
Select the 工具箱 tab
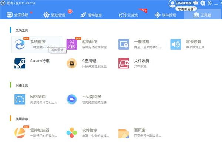(202, 15)
